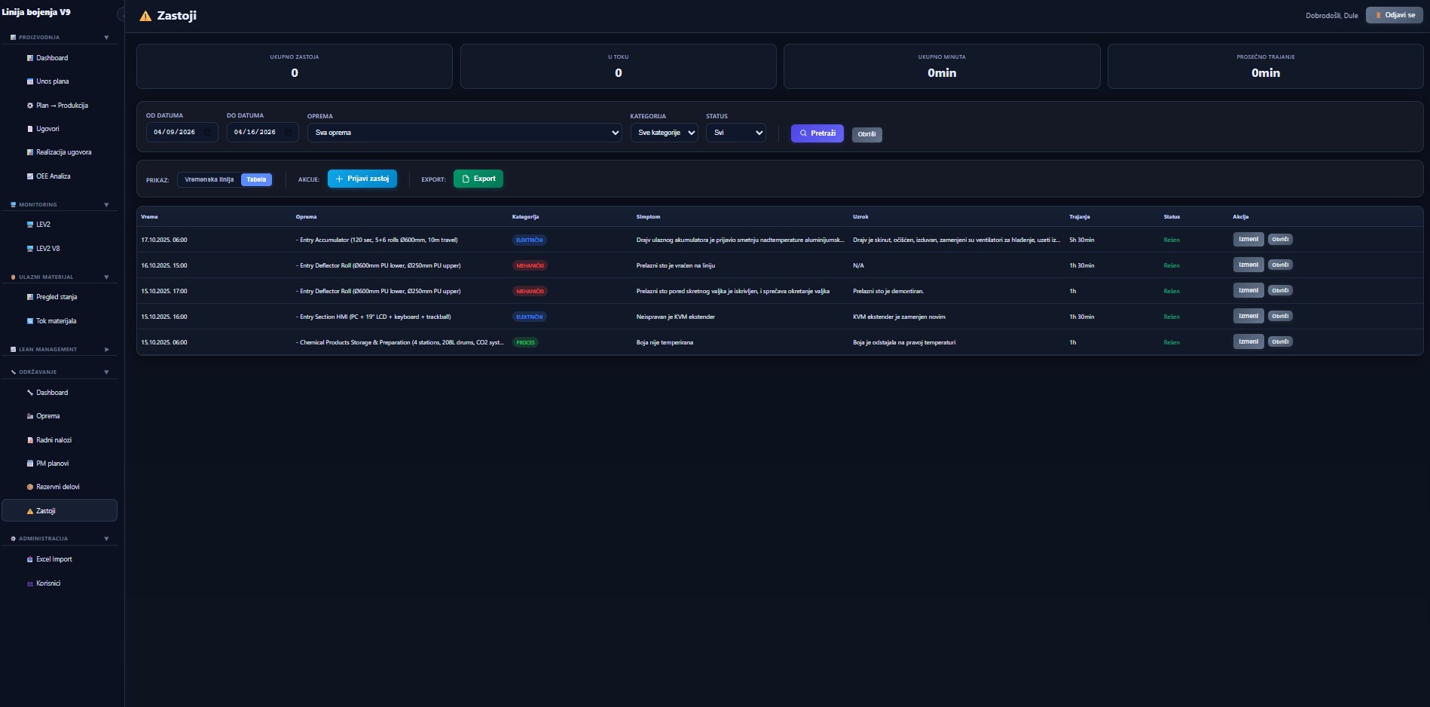Click the Excel Import icon

[30, 559]
